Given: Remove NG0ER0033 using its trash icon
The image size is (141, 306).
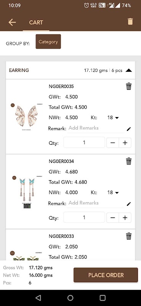Looking at the screenshot, I should 129,236.
